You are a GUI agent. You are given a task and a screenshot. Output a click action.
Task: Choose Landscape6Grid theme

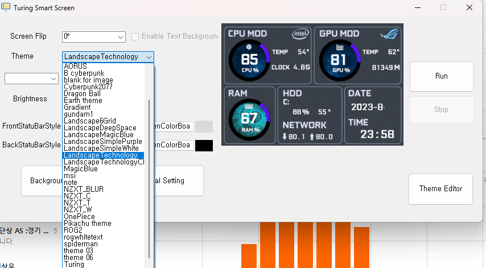(104, 121)
